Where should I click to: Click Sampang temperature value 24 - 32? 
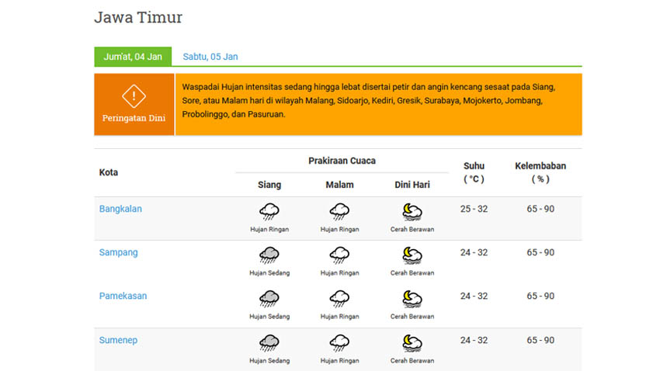pos(474,253)
